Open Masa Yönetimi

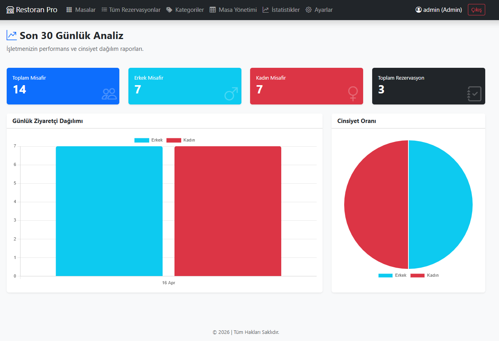[233, 10]
